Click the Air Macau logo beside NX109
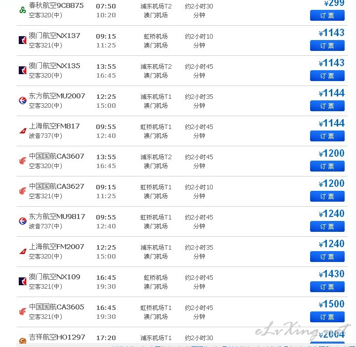This screenshot has width=356, height=347. [x=23, y=281]
